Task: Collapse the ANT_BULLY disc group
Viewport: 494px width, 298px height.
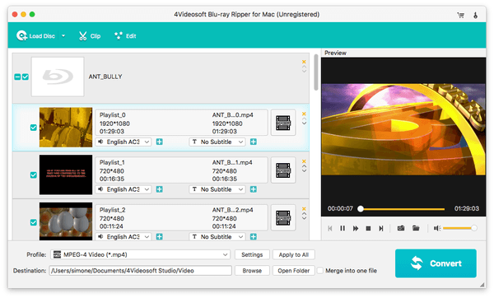Action: click(x=17, y=77)
